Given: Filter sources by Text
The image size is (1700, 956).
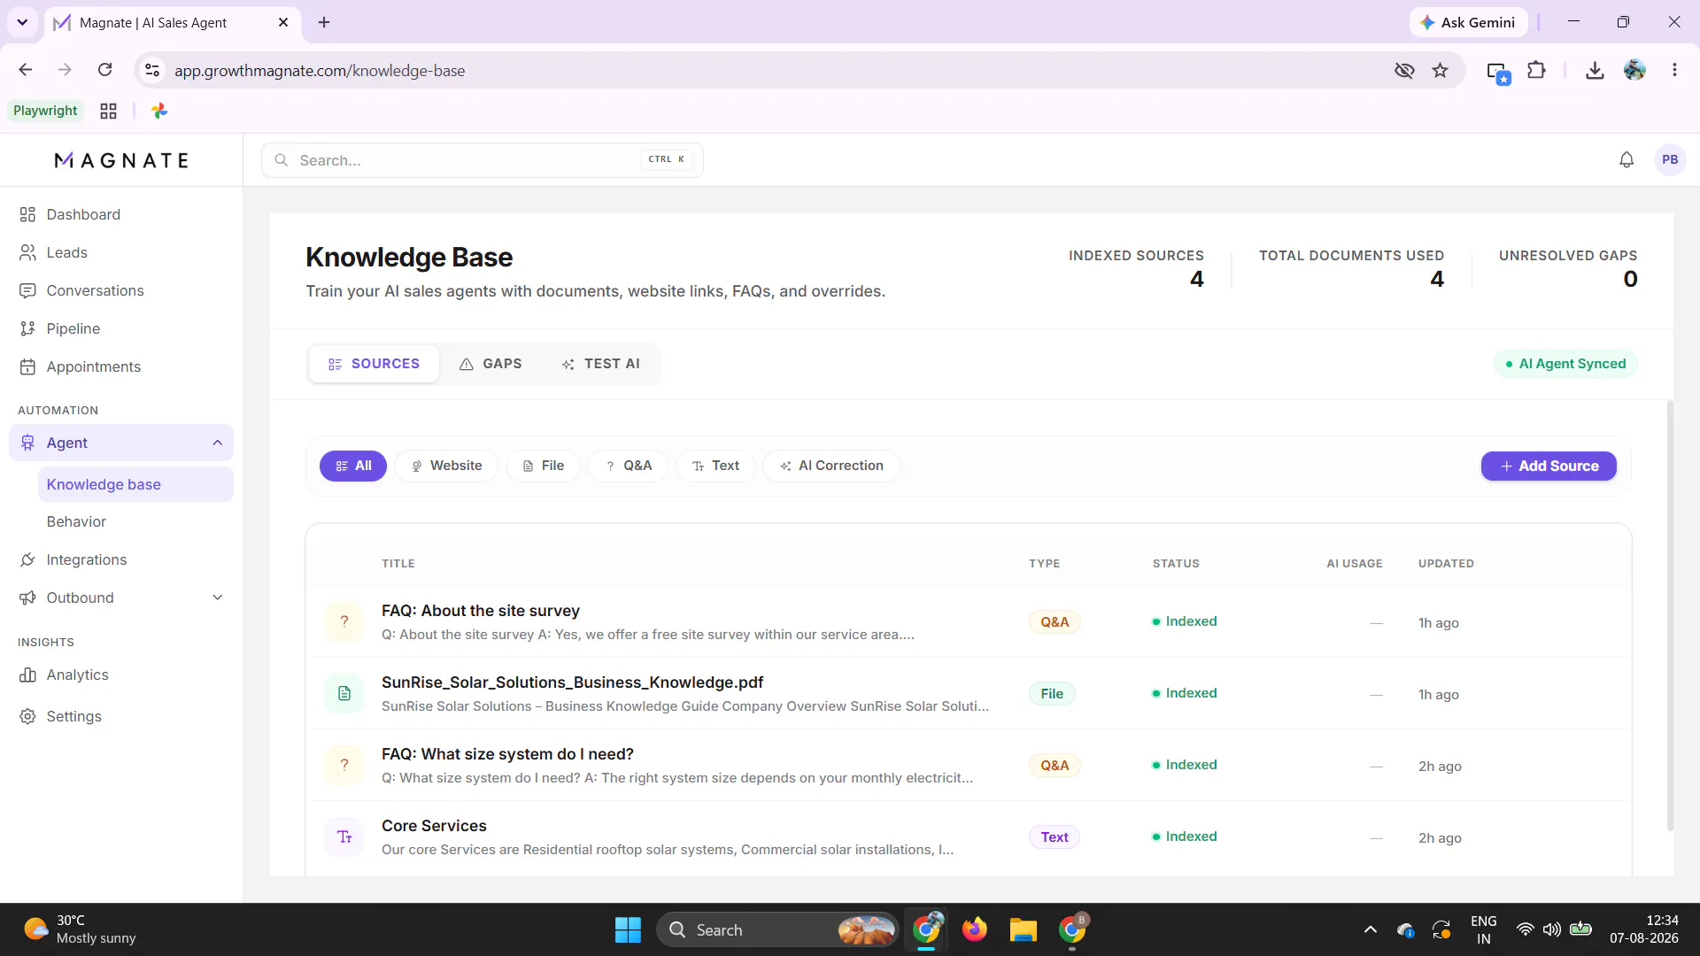Looking at the screenshot, I should (715, 466).
